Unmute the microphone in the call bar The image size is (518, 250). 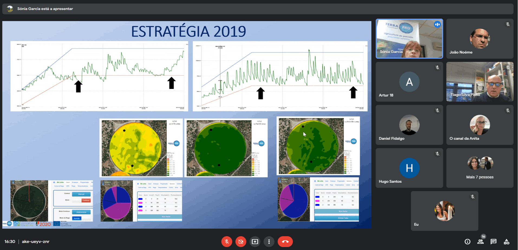click(x=227, y=242)
